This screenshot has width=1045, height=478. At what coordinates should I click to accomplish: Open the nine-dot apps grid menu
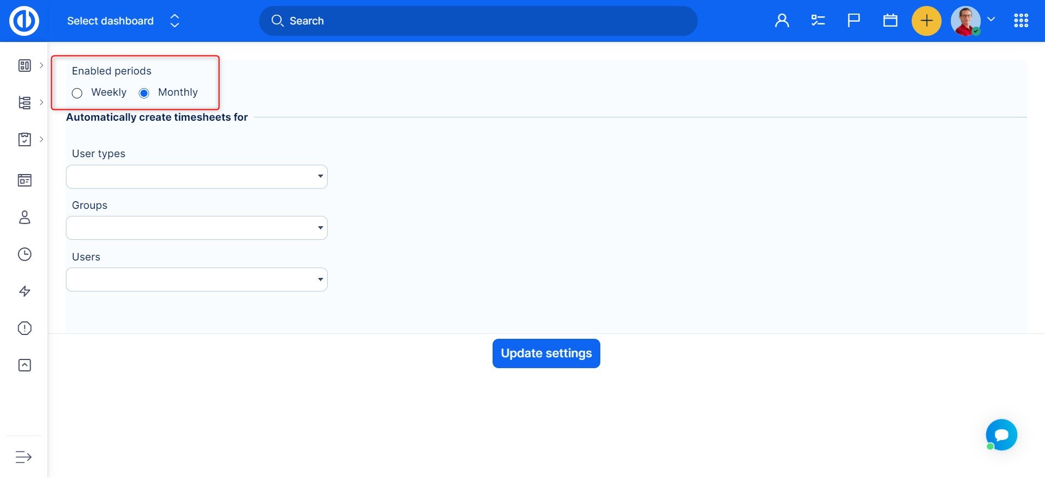pos(1021,21)
